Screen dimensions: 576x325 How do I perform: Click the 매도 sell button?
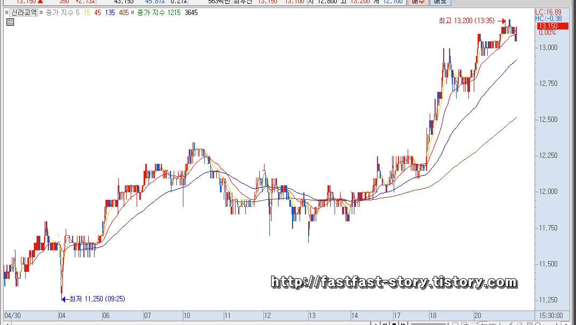pos(440,2)
